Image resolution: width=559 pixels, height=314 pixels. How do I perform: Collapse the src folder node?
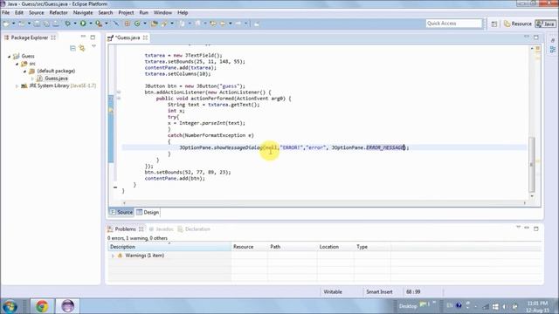[17, 64]
